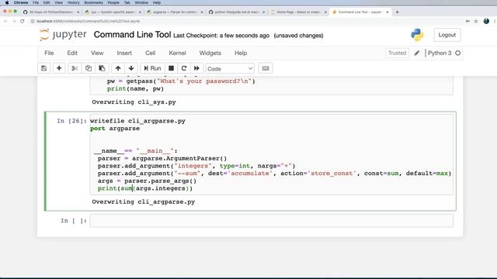Screen dimensions: 497x279
Task: Open the Chrome profile avatar
Action: (486, 21)
